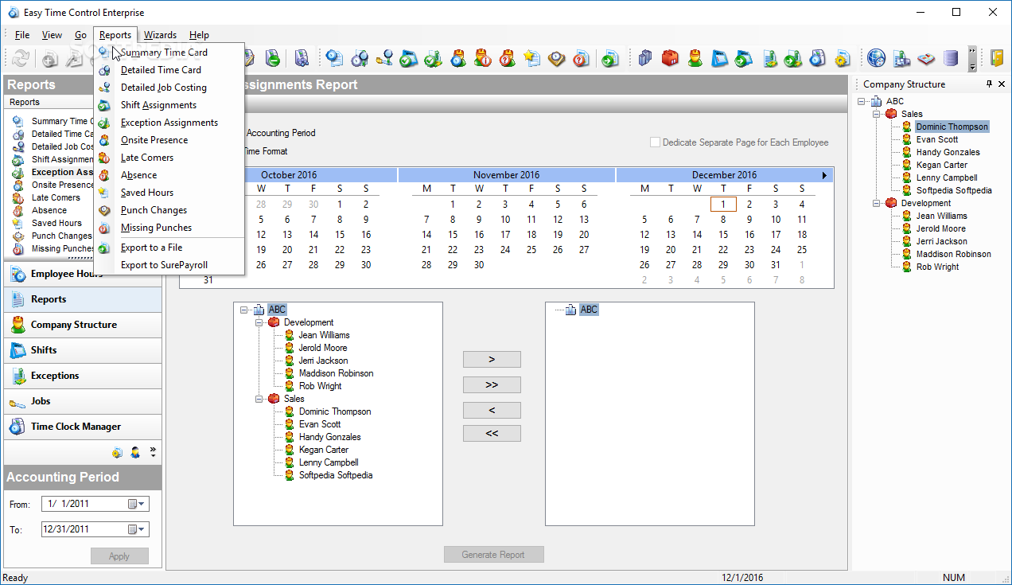Click the Shift Assignments toolbar icon

point(409,58)
